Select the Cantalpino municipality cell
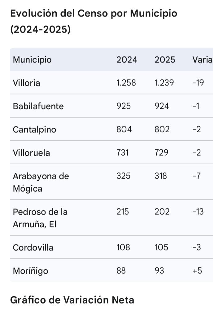223x310 pixels. click(x=34, y=129)
